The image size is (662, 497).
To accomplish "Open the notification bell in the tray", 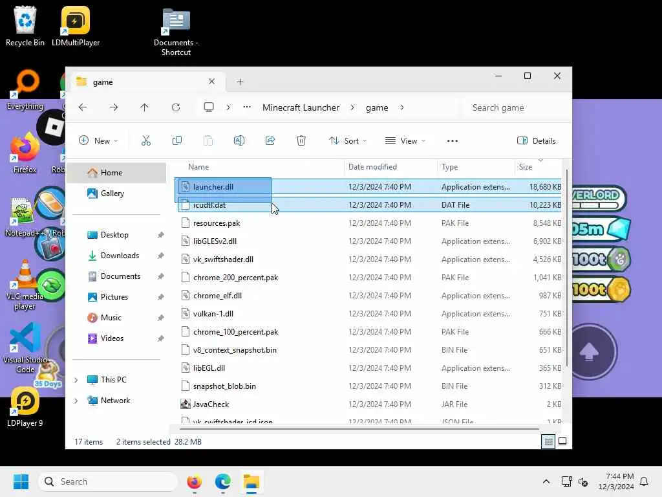I will pyautogui.click(x=644, y=481).
